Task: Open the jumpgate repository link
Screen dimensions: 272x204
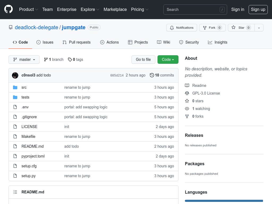Action: [x=74, y=27]
